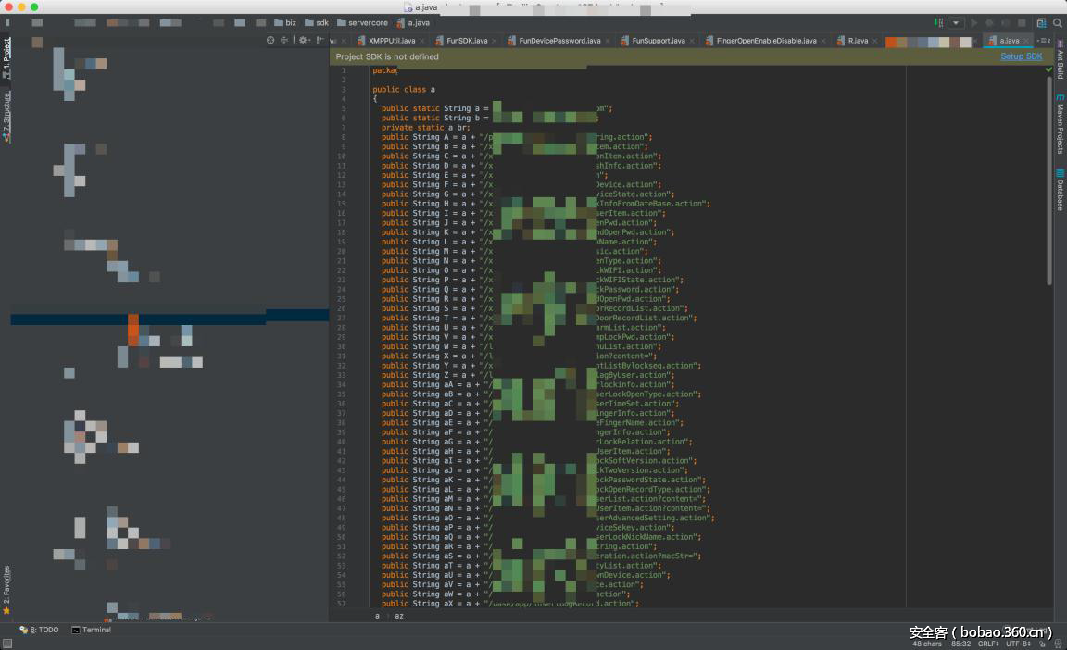Click the Scroll from Source target icon
This screenshot has width=1067, height=650.
[270, 40]
